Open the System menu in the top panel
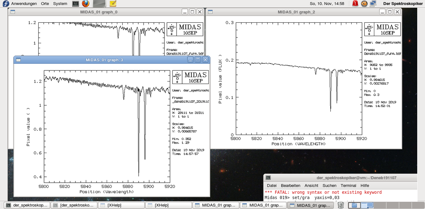Image resolution: width=425 pixels, height=209 pixels. coord(60,4)
